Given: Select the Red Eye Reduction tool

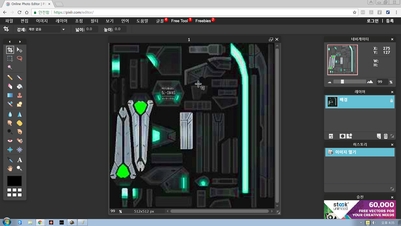Looking at the screenshot, I should click(x=10, y=141).
